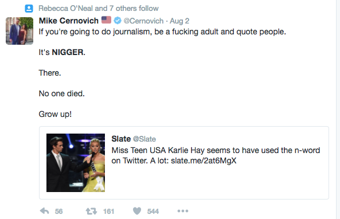Open the more options ellipsis menu
This screenshot has height=219, width=340.
click(x=183, y=211)
